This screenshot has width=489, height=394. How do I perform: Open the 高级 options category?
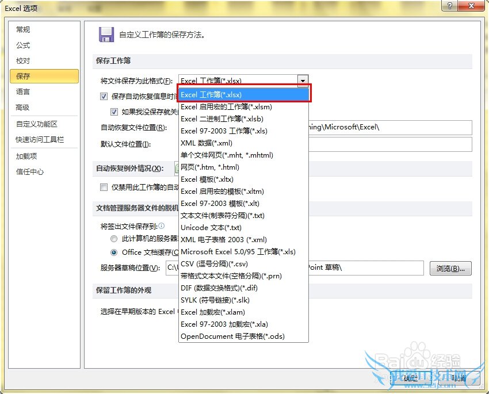[x=44, y=107]
